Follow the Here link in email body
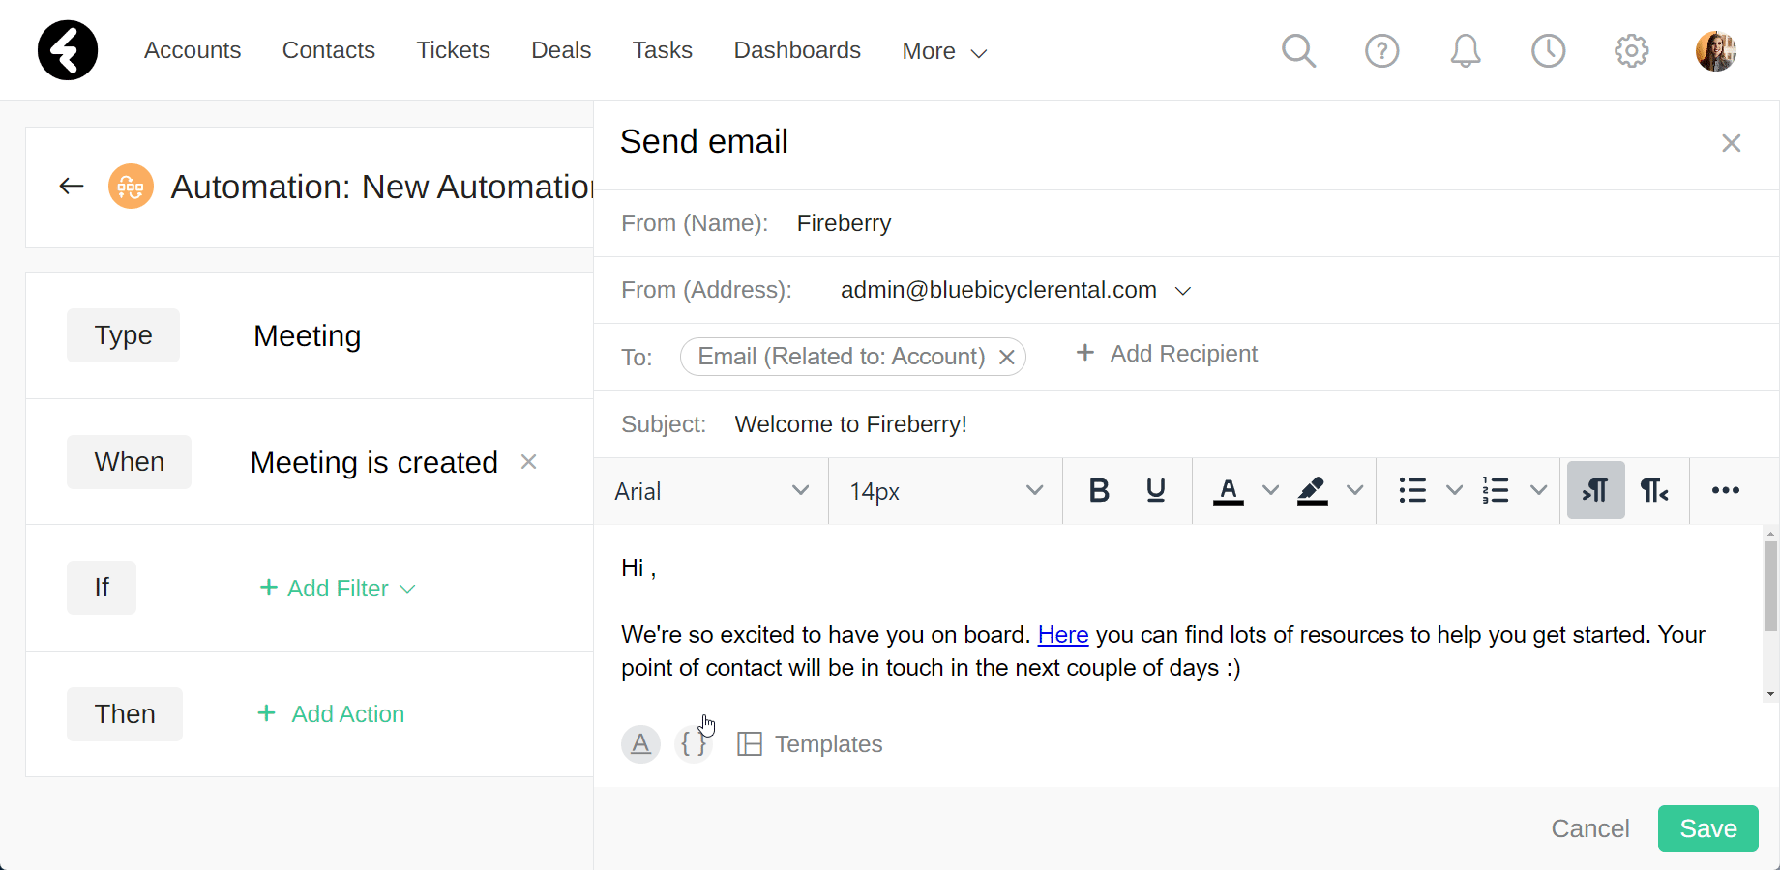Screen dimensions: 1780x870 point(1063,635)
